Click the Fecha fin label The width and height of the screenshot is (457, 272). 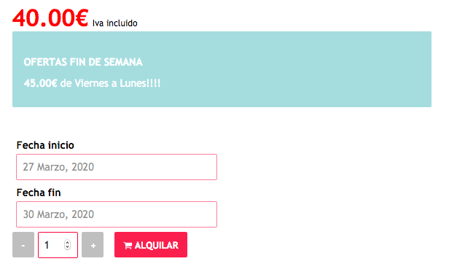click(x=39, y=193)
